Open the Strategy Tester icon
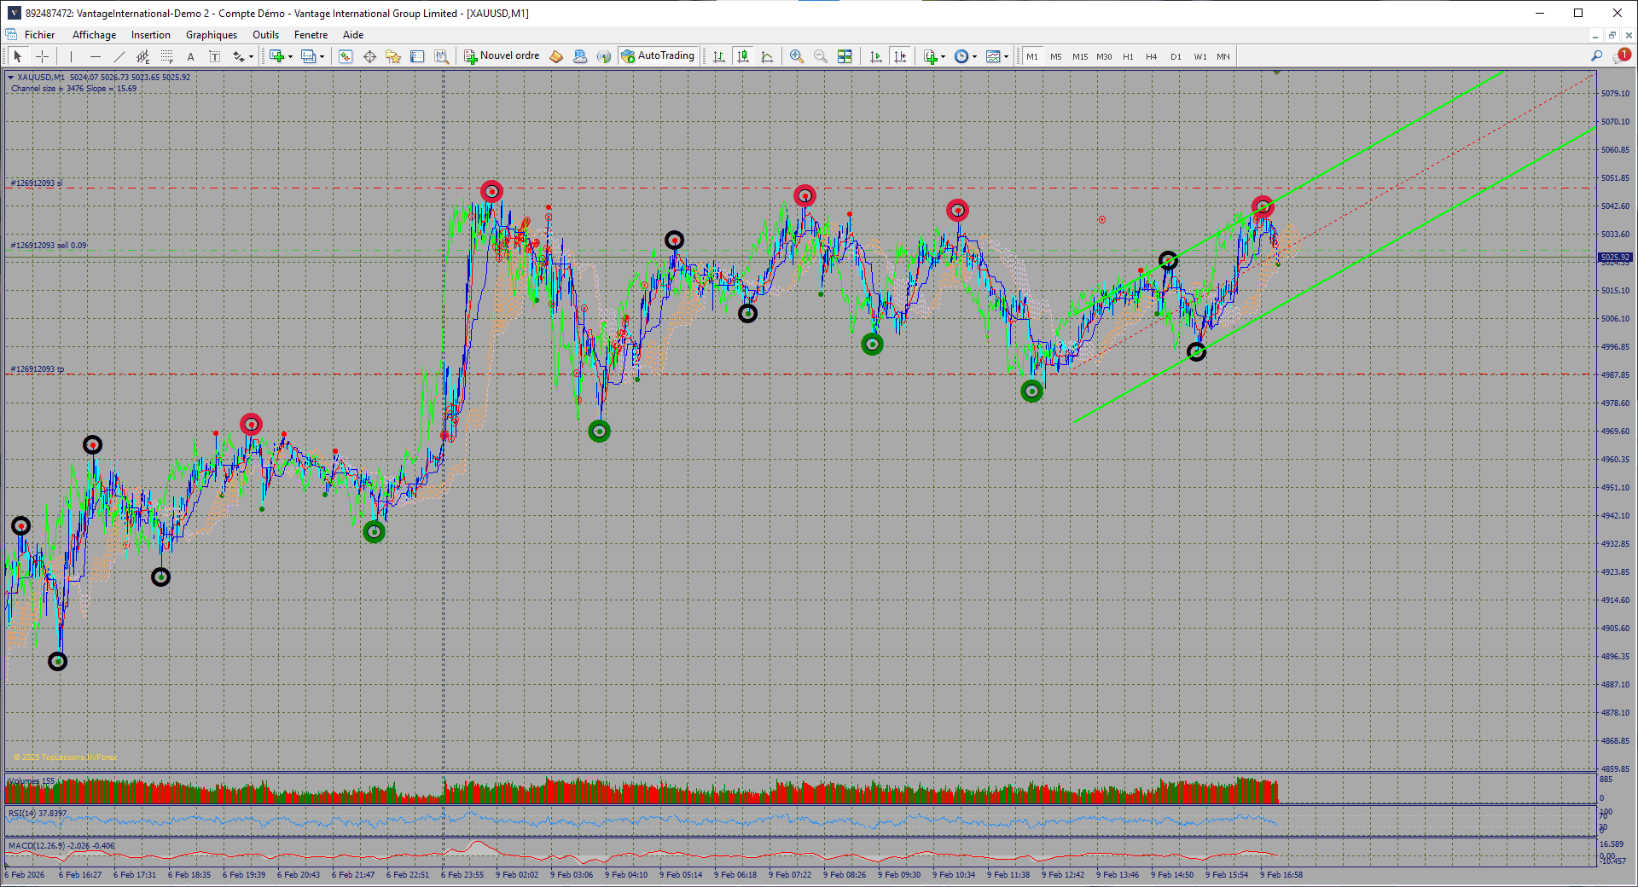The height and width of the screenshot is (887, 1638). [441, 56]
